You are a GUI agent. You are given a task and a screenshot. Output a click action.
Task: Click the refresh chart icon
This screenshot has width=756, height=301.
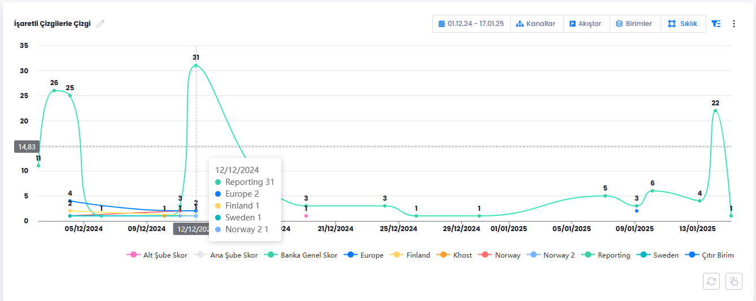[x=711, y=281]
